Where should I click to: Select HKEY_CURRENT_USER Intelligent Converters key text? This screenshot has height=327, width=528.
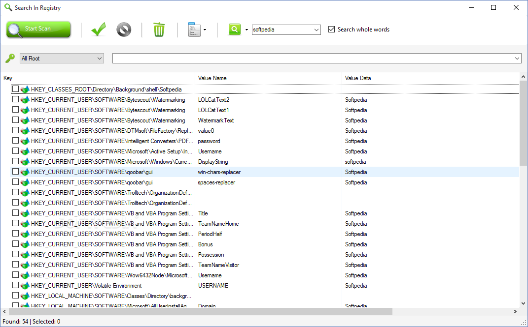[112, 141]
